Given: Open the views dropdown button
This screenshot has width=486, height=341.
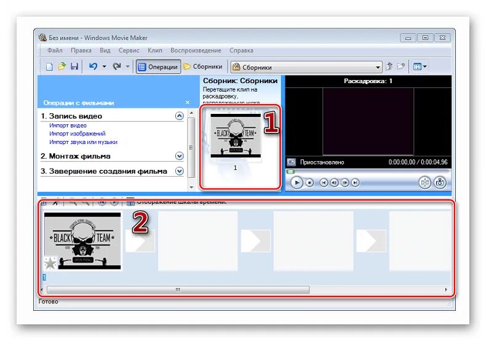Looking at the screenshot, I should point(420,66).
